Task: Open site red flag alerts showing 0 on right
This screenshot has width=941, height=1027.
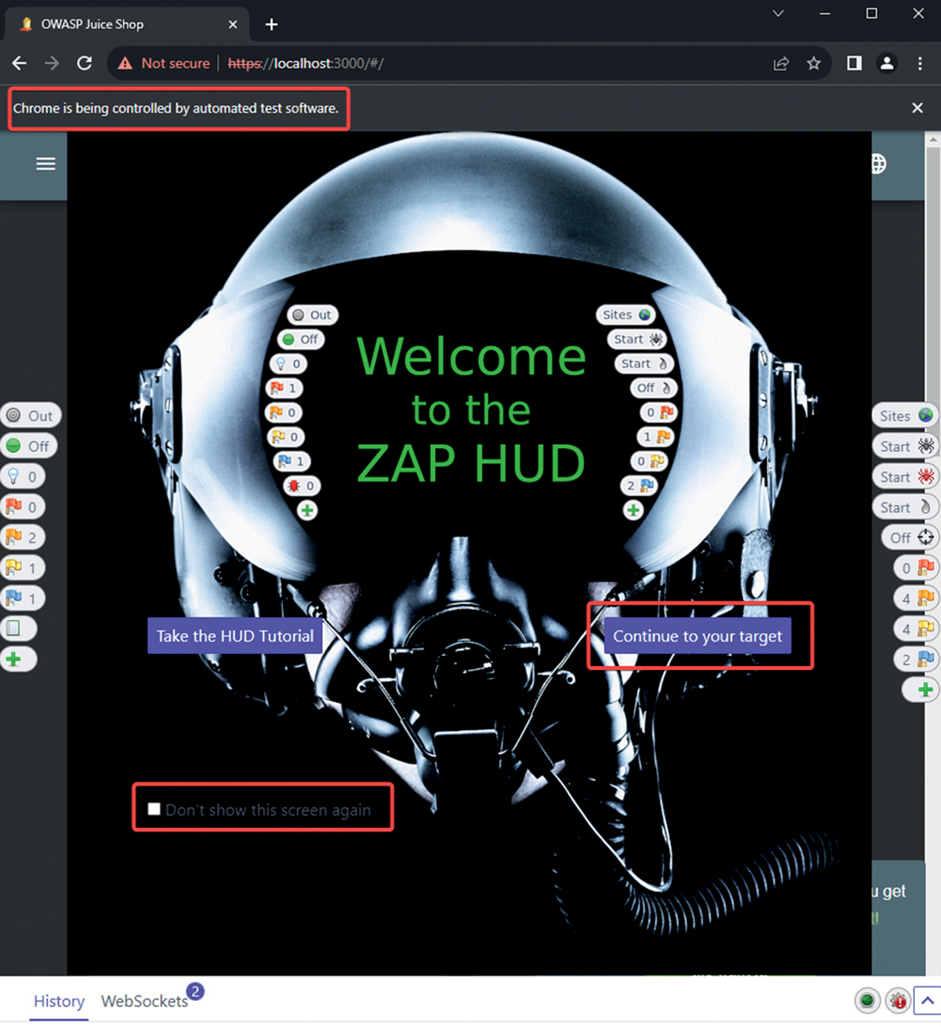Action: click(x=916, y=568)
